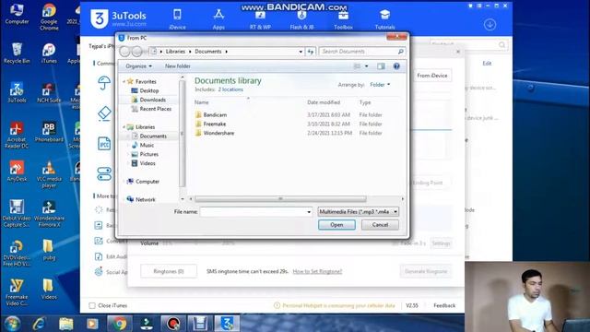Open the iTunes desktop icon
This screenshot has width=590, height=332.
point(49,53)
